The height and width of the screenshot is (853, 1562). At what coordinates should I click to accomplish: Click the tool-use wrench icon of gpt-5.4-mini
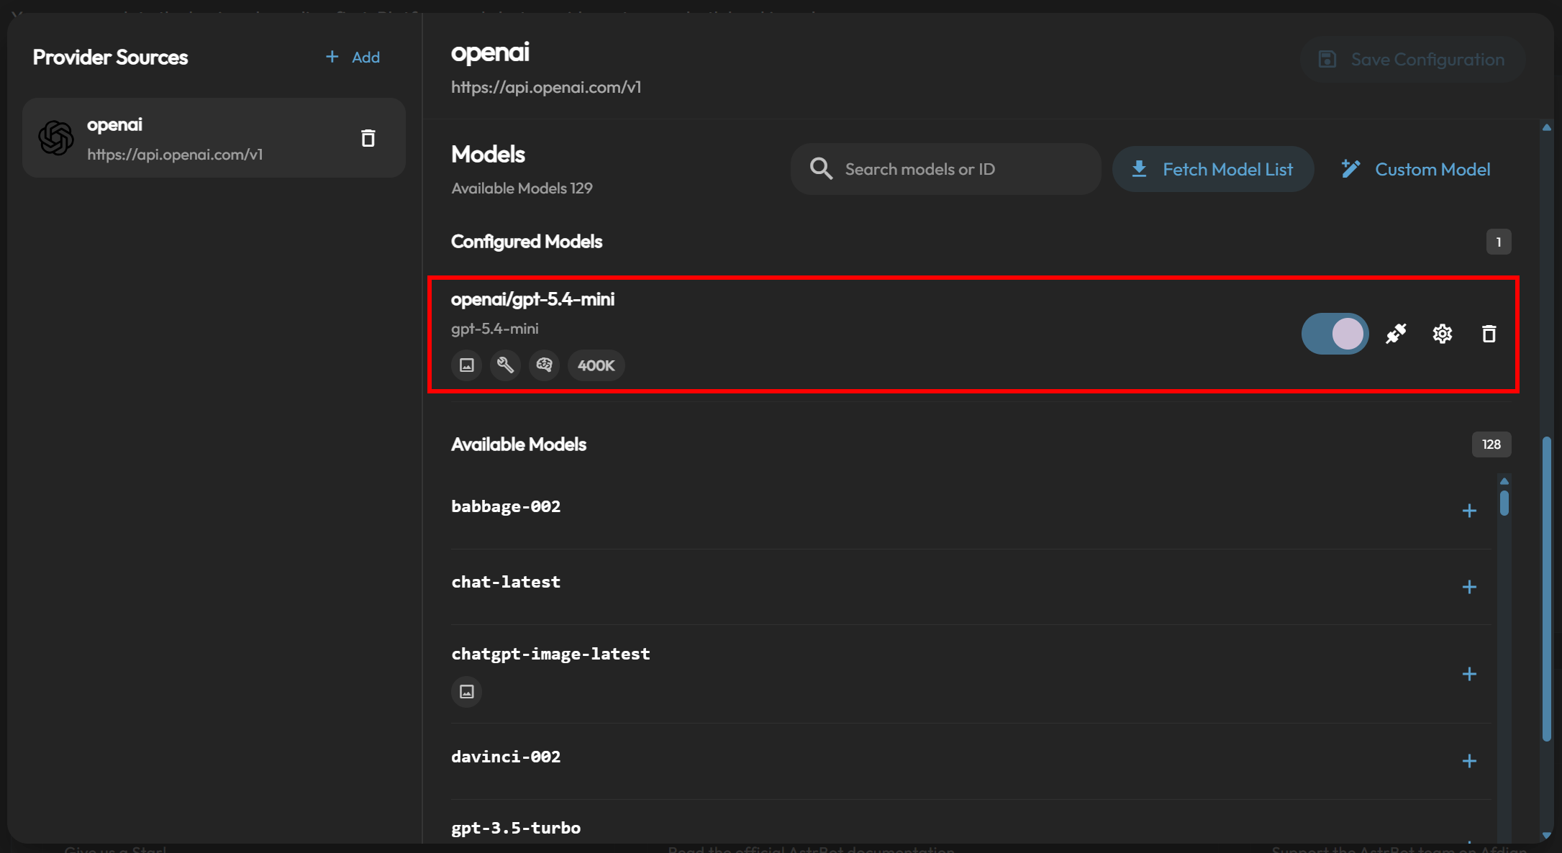coord(505,365)
